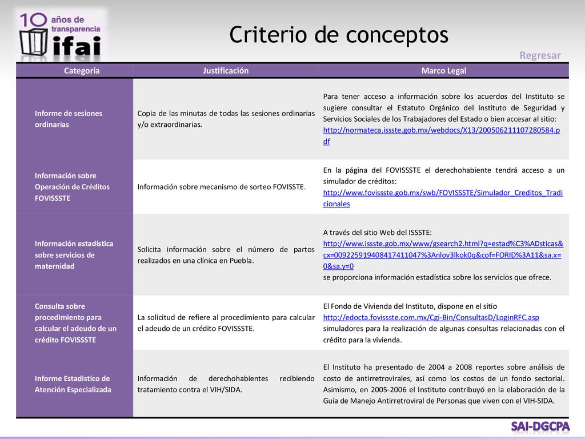Click 'La solicitud de refiere al procedimiento' text
This screenshot has width=585, height=439.
[x=226, y=323]
